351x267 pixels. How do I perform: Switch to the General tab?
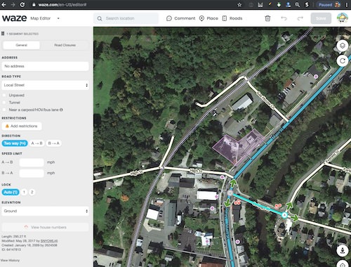22,45
